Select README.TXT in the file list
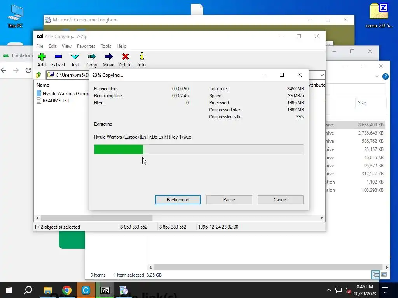 tap(53, 100)
